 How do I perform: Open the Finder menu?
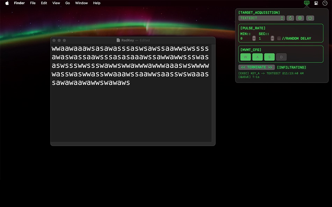[19, 3]
